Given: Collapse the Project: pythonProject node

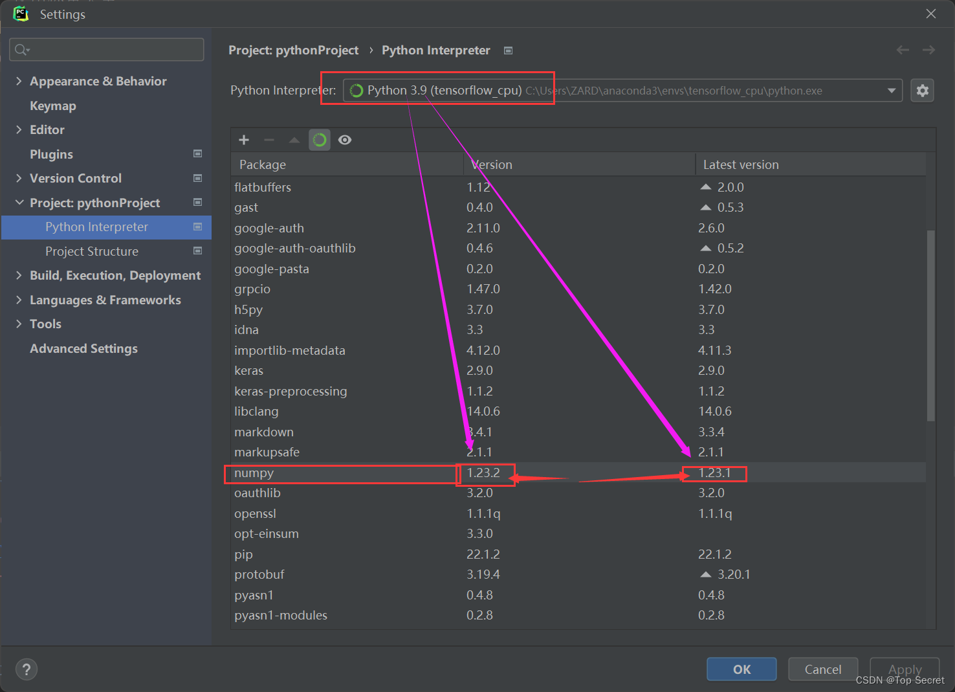Looking at the screenshot, I should pos(19,203).
